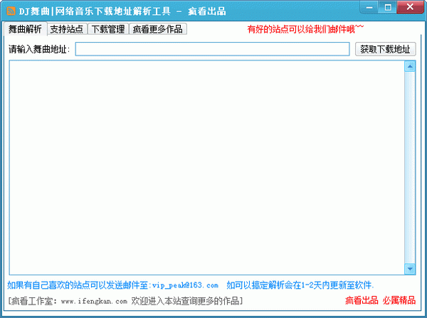Click the vertical scrollbar track
The height and width of the screenshot is (318, 427).
pos(410,167)
